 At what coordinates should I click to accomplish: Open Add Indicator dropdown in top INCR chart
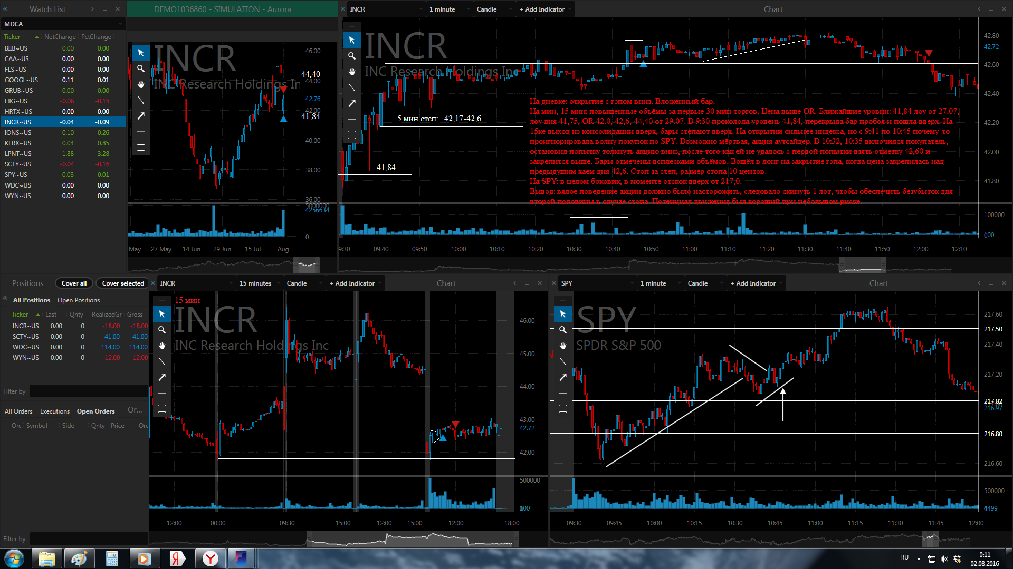[545, 9]
